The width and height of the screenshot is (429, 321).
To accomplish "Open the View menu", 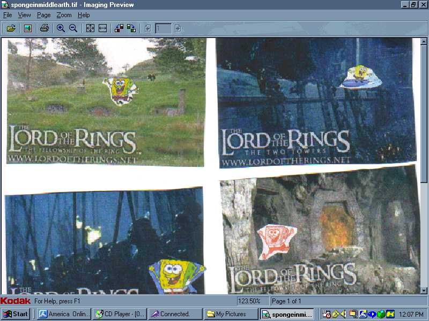I will 24,15.
